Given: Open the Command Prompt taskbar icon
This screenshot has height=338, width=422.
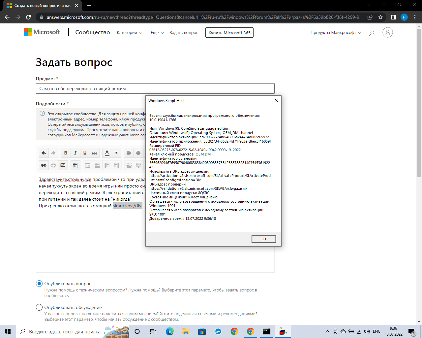Looking at the screenshot, I should (x=266, y=331).
